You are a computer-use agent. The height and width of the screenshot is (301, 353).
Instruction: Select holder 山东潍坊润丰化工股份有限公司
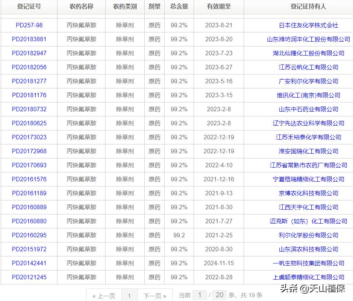coord(308,39)
